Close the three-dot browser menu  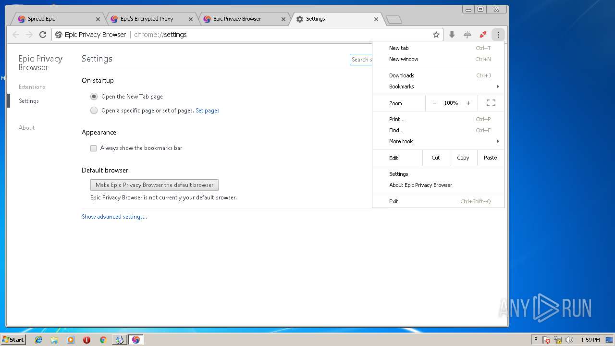(x=498, y=35)
